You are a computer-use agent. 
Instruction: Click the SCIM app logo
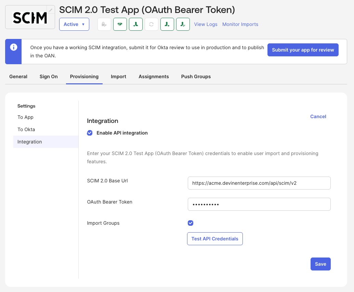tap(30, 17)
